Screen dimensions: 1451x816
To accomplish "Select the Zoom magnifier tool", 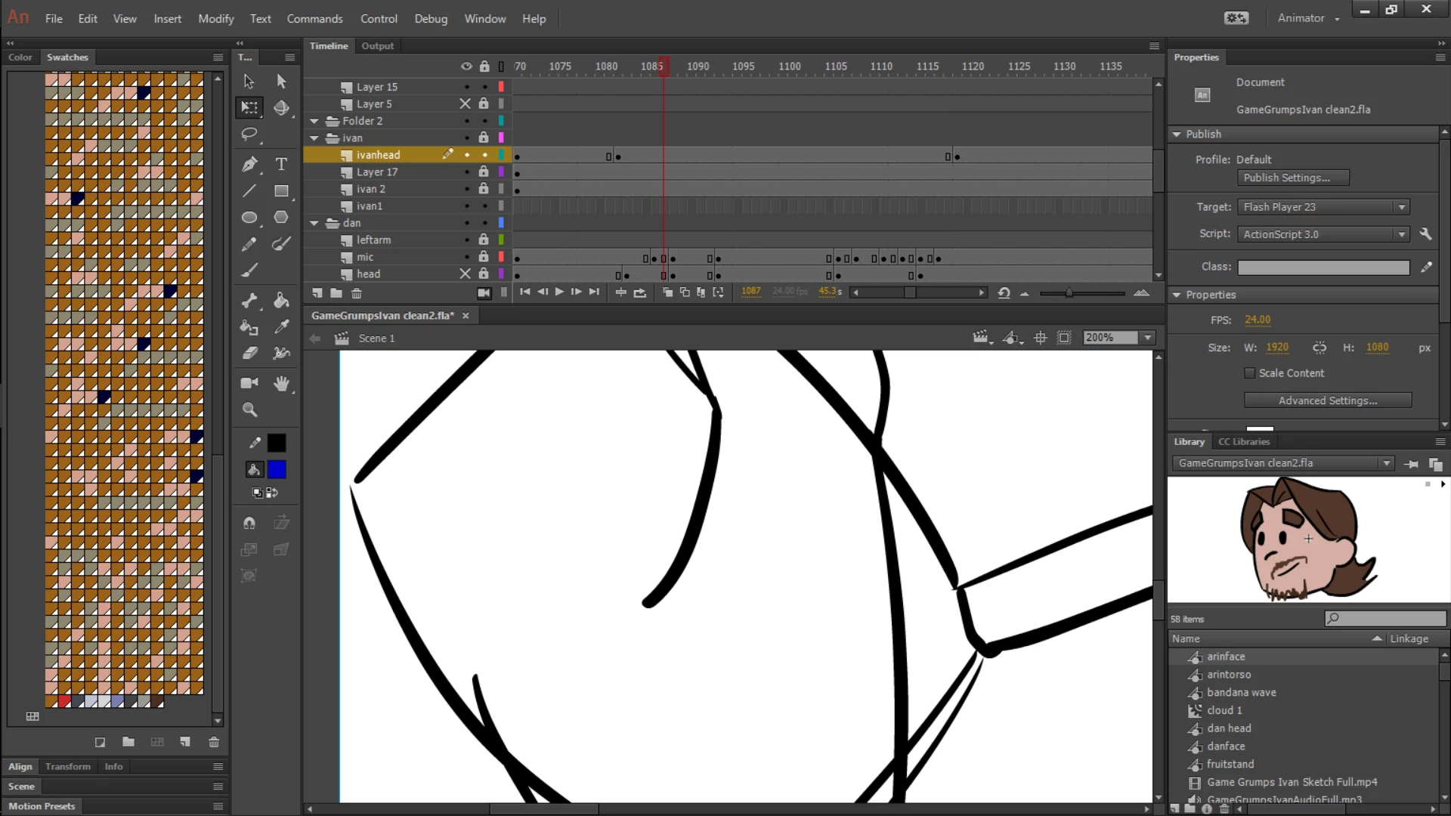I will pyautogui.click(x=249, y=410).
